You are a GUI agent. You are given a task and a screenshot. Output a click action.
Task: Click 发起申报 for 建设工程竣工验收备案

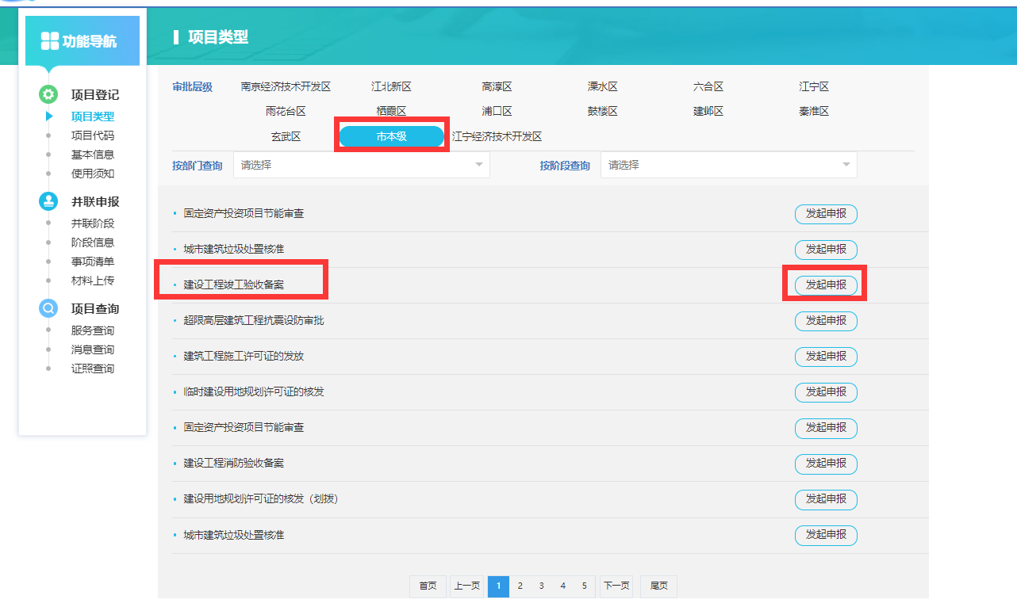click(x=826, y=285)
